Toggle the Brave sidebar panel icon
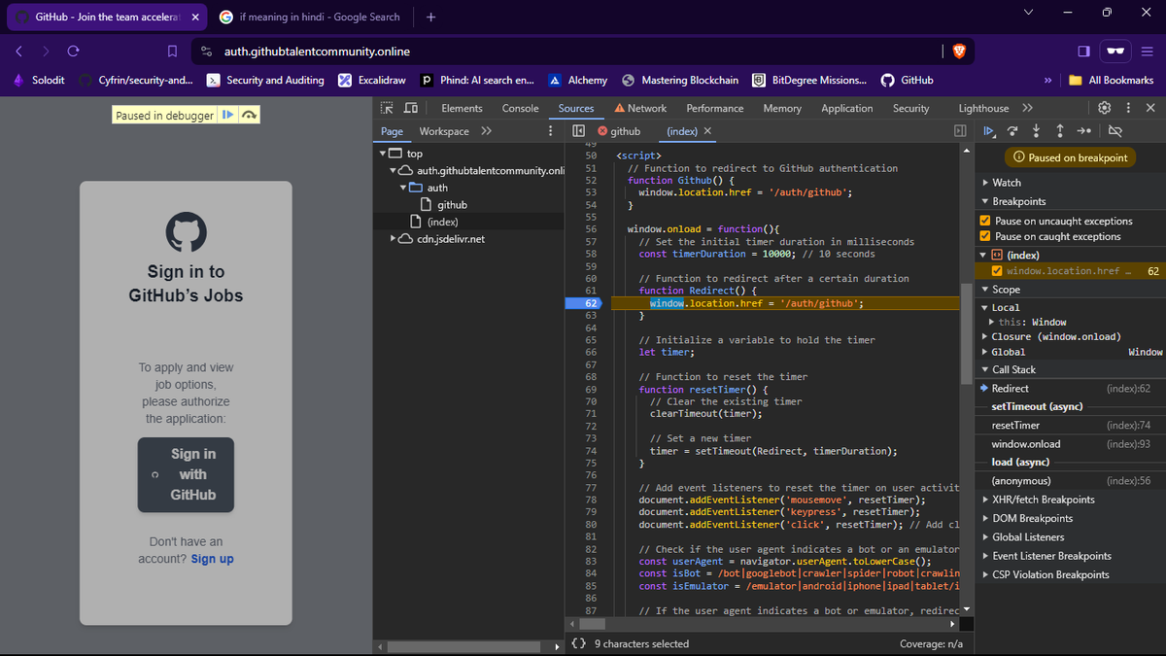The width and height of the screenshot is (1166, 656). point(1084,52)
